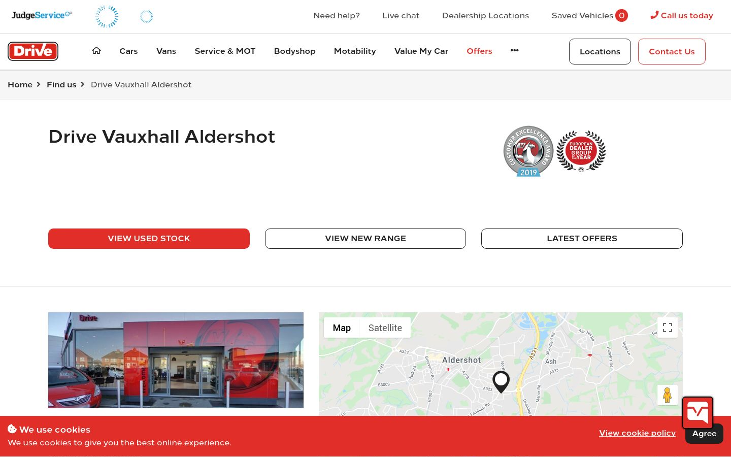This screenshot has height=457, width=731.
Task: Click the dealership showroom photo
Action: coord(176,360)
